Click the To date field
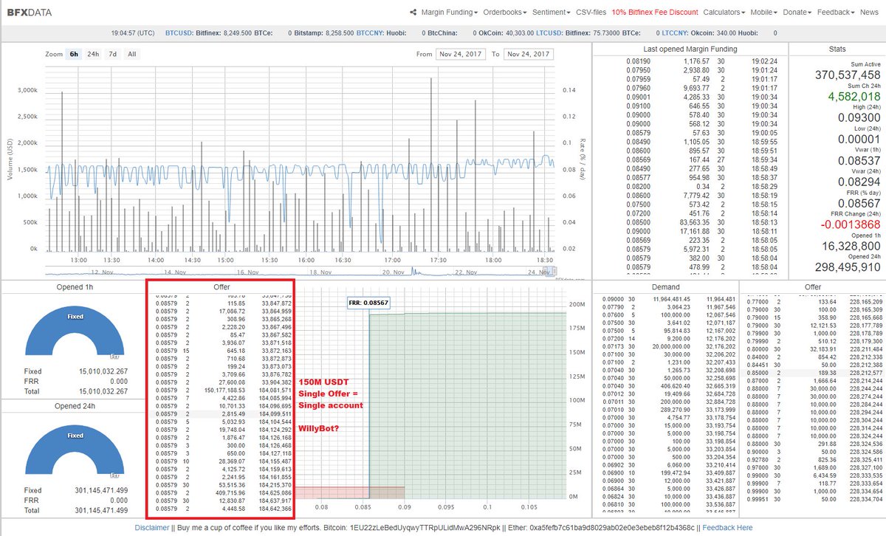This screenshot has width=886, height=536. (x=529, y=54)
